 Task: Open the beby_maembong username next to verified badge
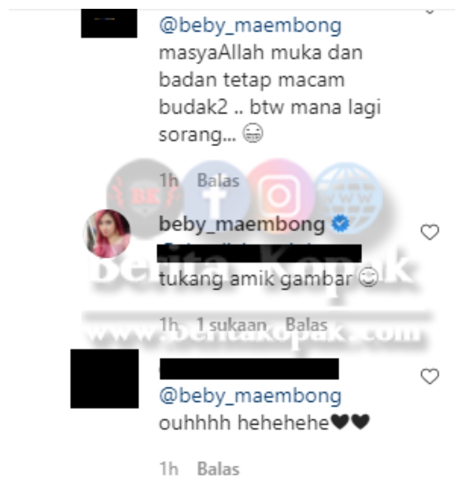[242, 224]
